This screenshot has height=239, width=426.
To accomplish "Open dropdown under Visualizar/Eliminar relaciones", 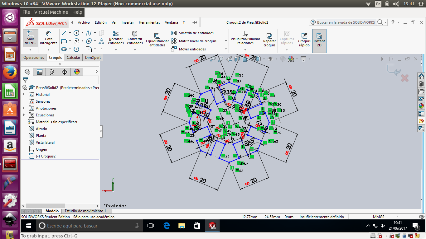I will (x=245, y=49).
